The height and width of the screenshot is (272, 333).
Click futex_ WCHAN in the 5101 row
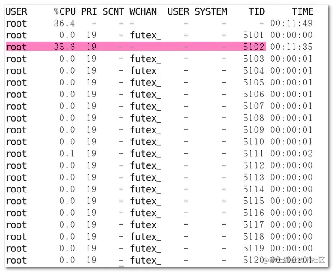(146, 35)
